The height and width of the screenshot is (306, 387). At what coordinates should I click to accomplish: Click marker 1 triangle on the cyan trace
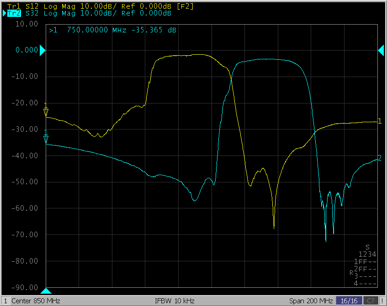click(x=46, y=139)
